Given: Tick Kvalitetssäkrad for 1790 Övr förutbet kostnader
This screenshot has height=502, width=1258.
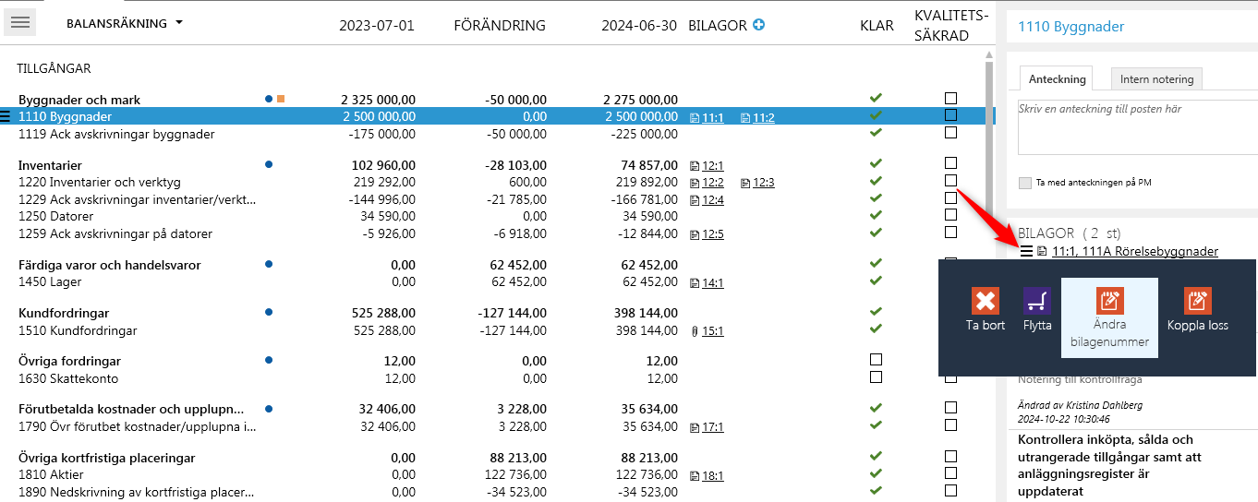Looking at the screenshot, I should click(950, 425).
